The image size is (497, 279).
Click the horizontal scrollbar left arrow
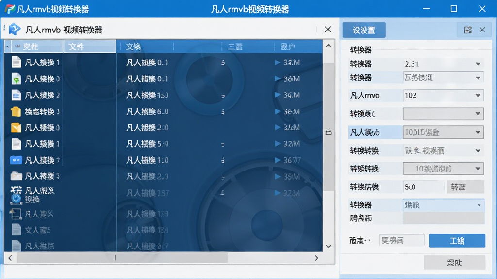point(10,258)
